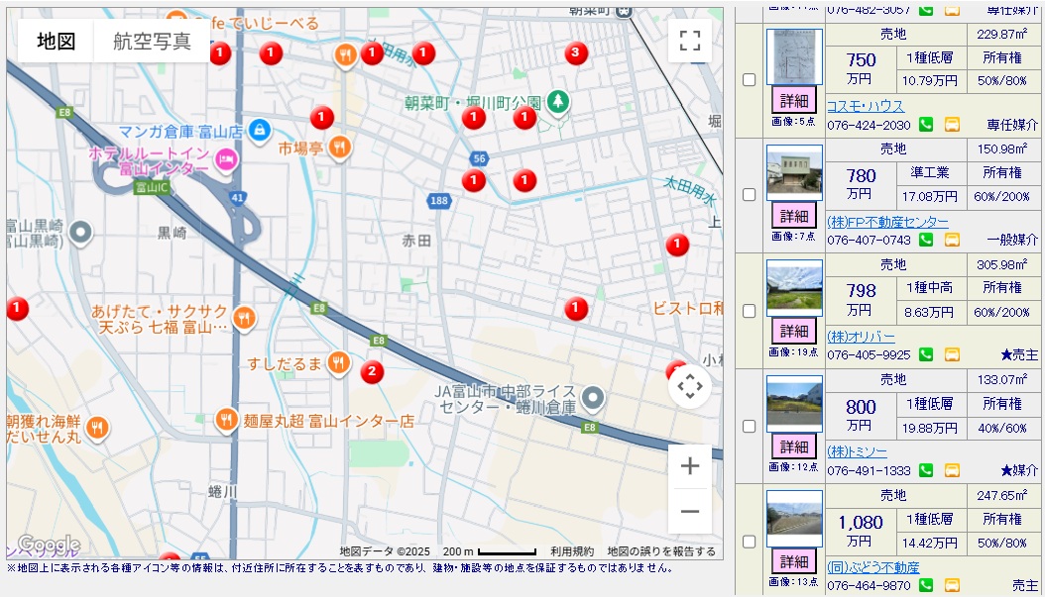1045x597 pixels.
Task: Open the map camera pan control
Action: click(x=690, y=386)
